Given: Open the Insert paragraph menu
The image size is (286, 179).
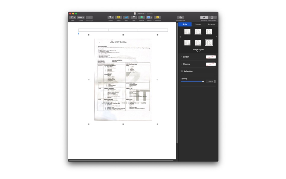Looking at the screenshot, I should tap(111, 17).
